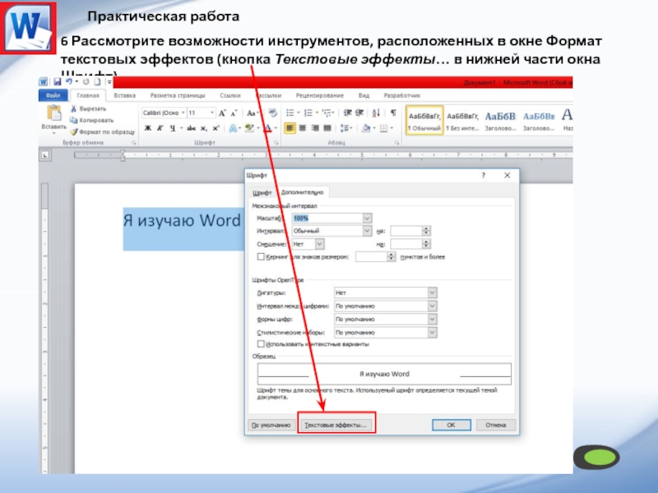
Task: Open the Стилистические наборы dropdown
Action: (432, 332)
